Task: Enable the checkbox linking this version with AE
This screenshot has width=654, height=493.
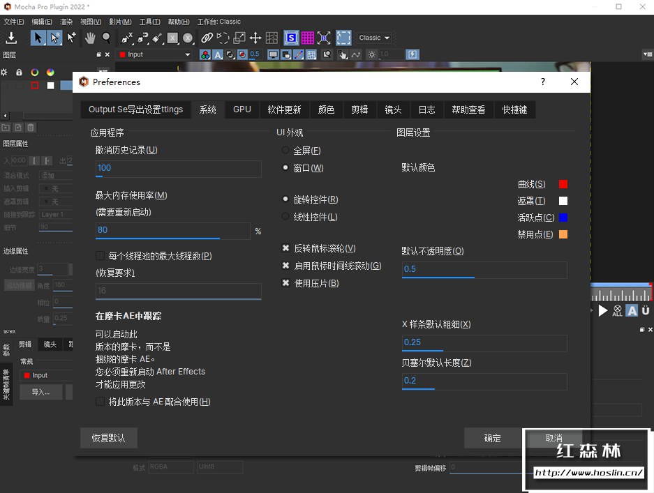Action: (x=101, y=402)
